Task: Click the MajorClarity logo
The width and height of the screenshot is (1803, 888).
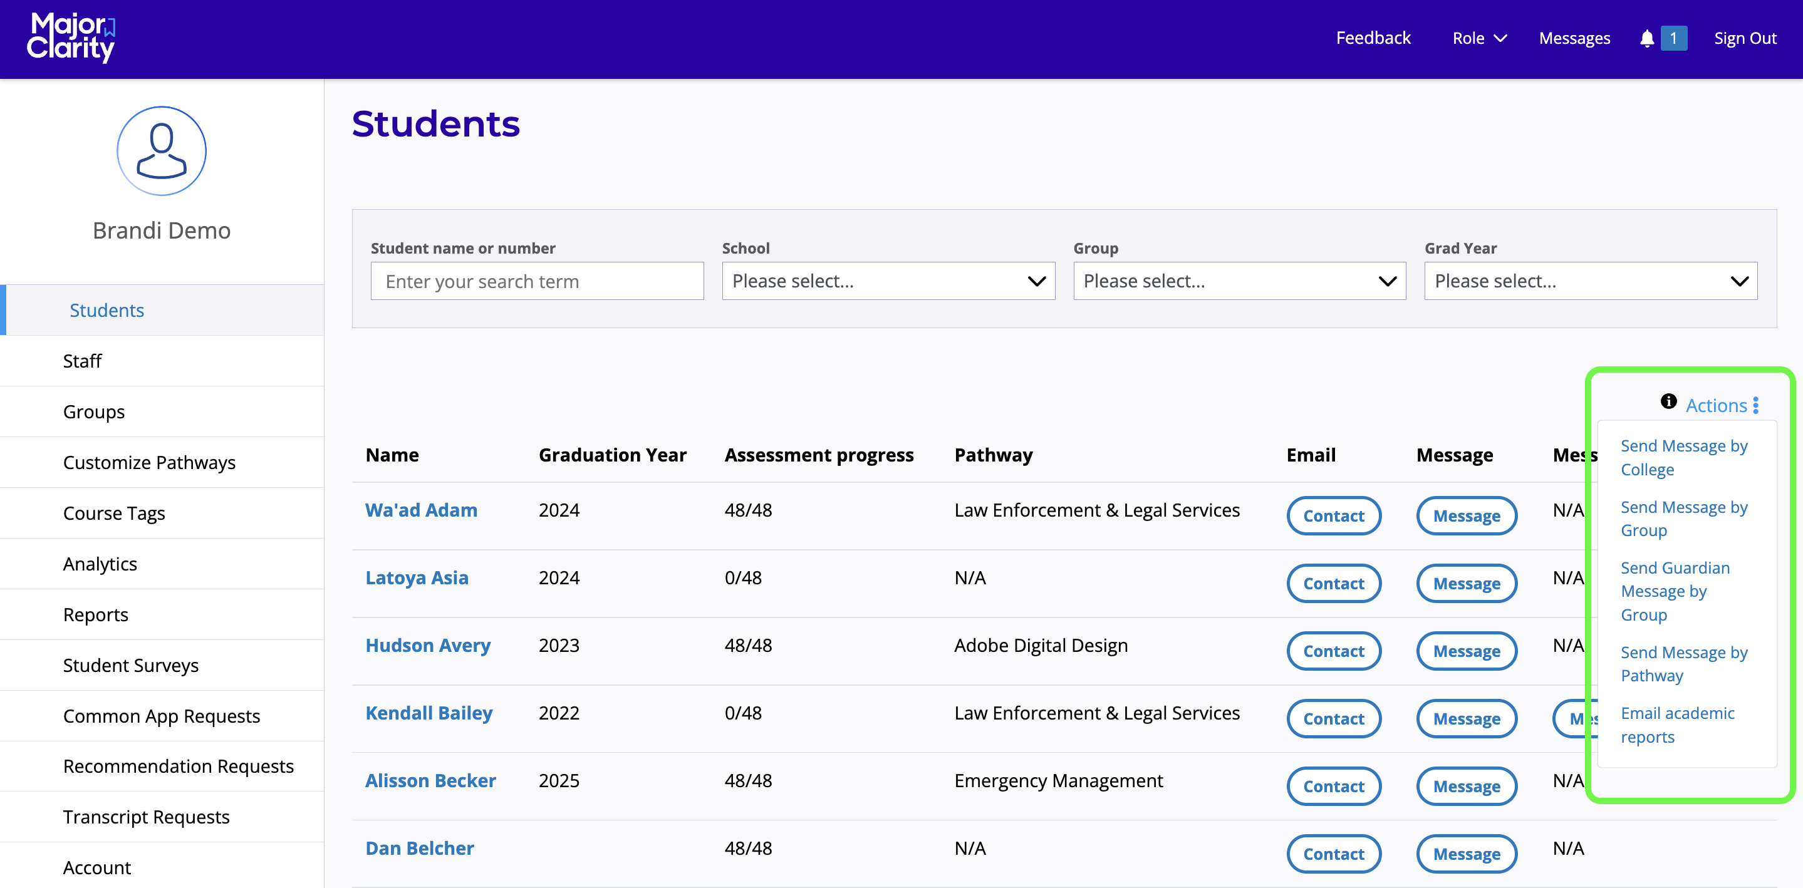Action: (x=71, y=38)
